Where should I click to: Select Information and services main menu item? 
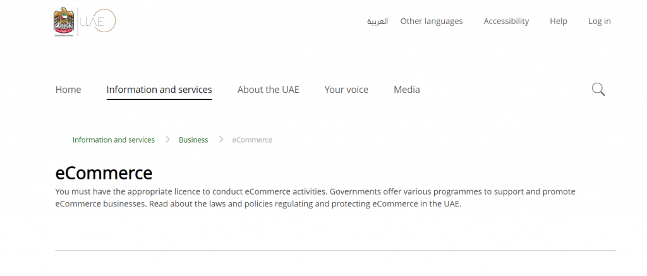coord(159,90)
